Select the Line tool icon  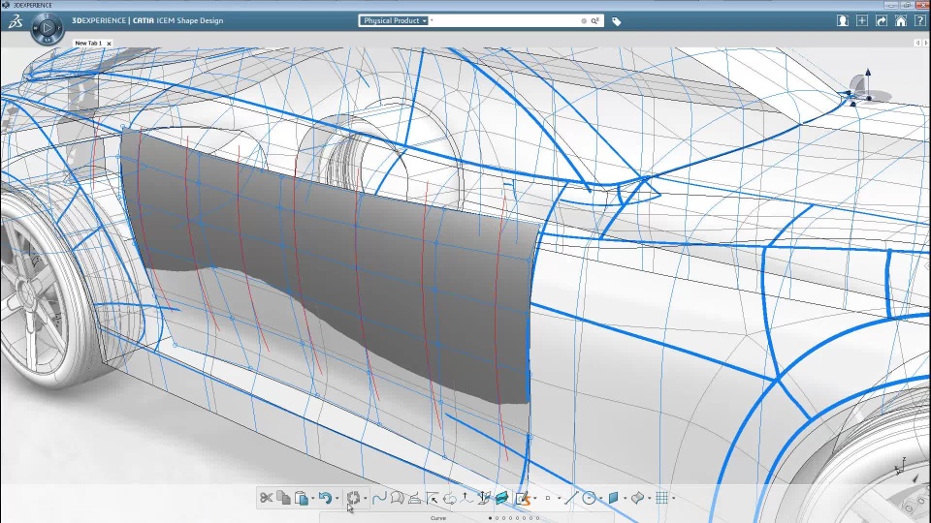click(x=572, y=498)
